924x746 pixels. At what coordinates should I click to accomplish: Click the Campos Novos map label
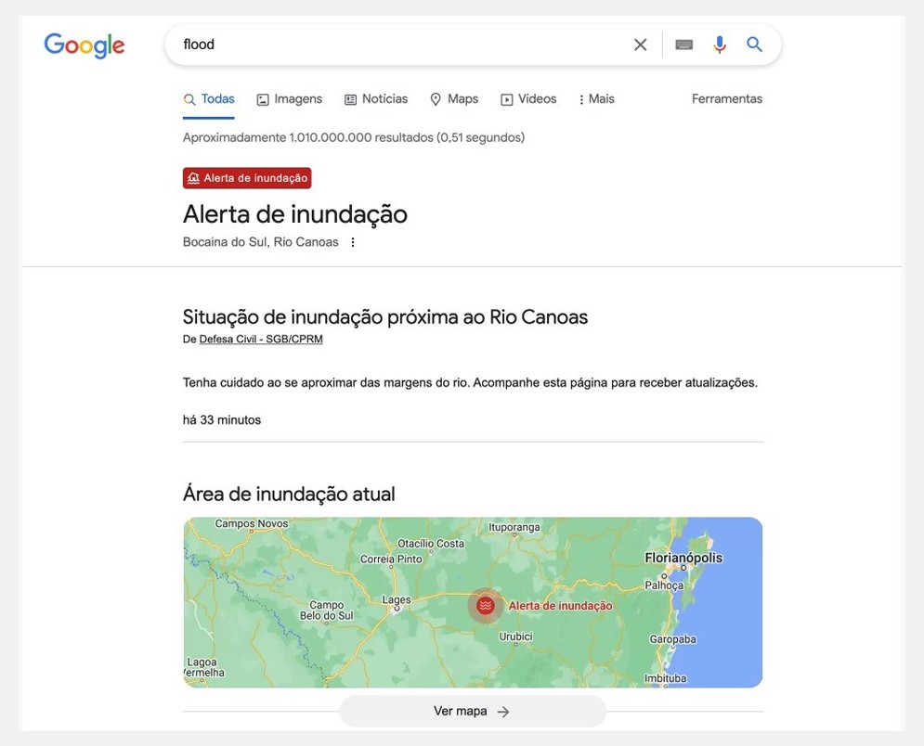click(x=252, y=523)
